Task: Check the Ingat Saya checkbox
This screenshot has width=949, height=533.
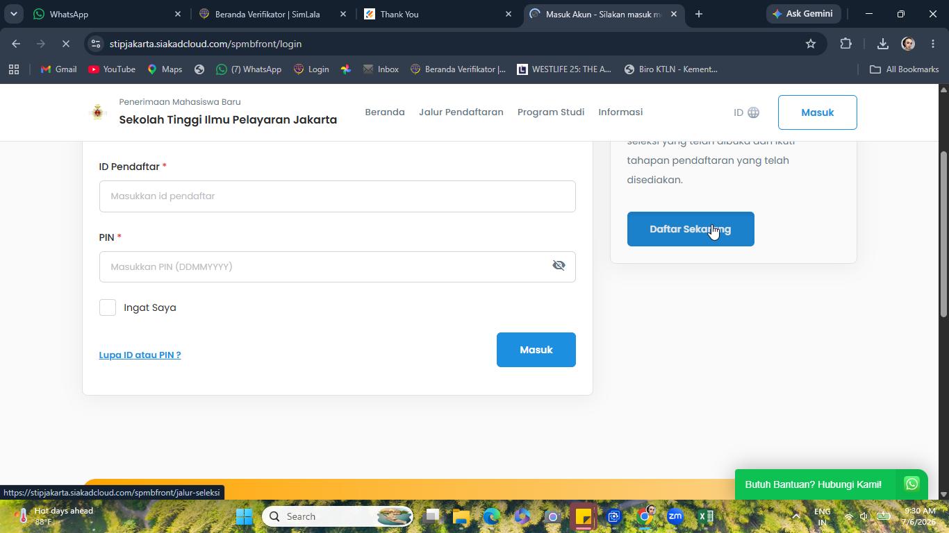Action: coord(108,307)
